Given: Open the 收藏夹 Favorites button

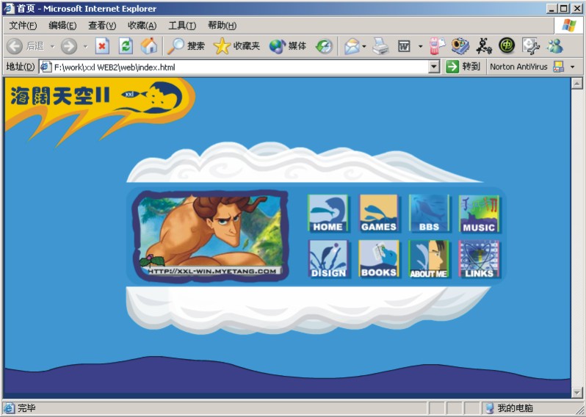Looking at the screenshot, I should pyautogui.click(x=236, y=46).
